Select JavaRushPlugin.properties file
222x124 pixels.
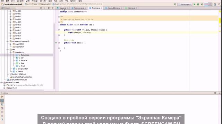click(x=22, y=77)
